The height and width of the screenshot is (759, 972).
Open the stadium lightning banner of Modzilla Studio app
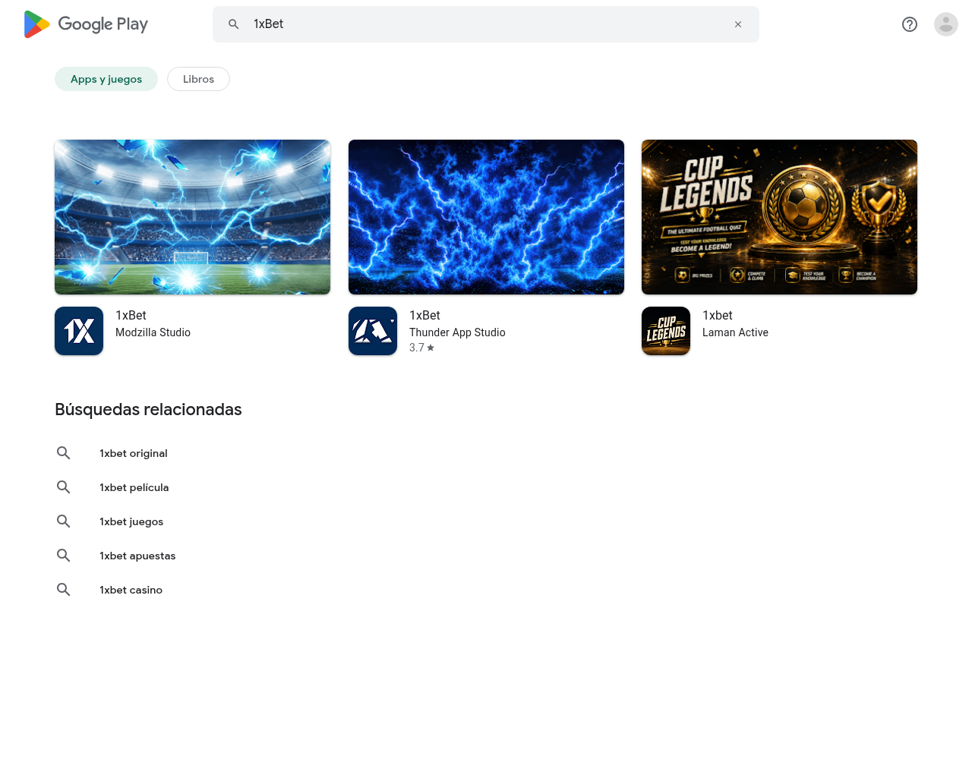coord(192,217)
